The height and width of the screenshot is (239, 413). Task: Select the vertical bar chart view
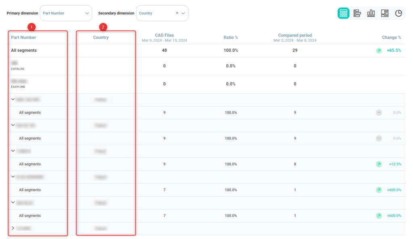pos(371,13)
